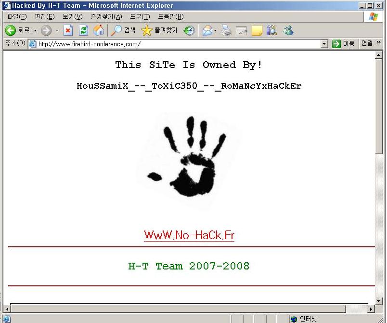Expand the address bar URL dropdown
Image resolution: width=387 pixels, height=323 pixels.
[324, 44]
